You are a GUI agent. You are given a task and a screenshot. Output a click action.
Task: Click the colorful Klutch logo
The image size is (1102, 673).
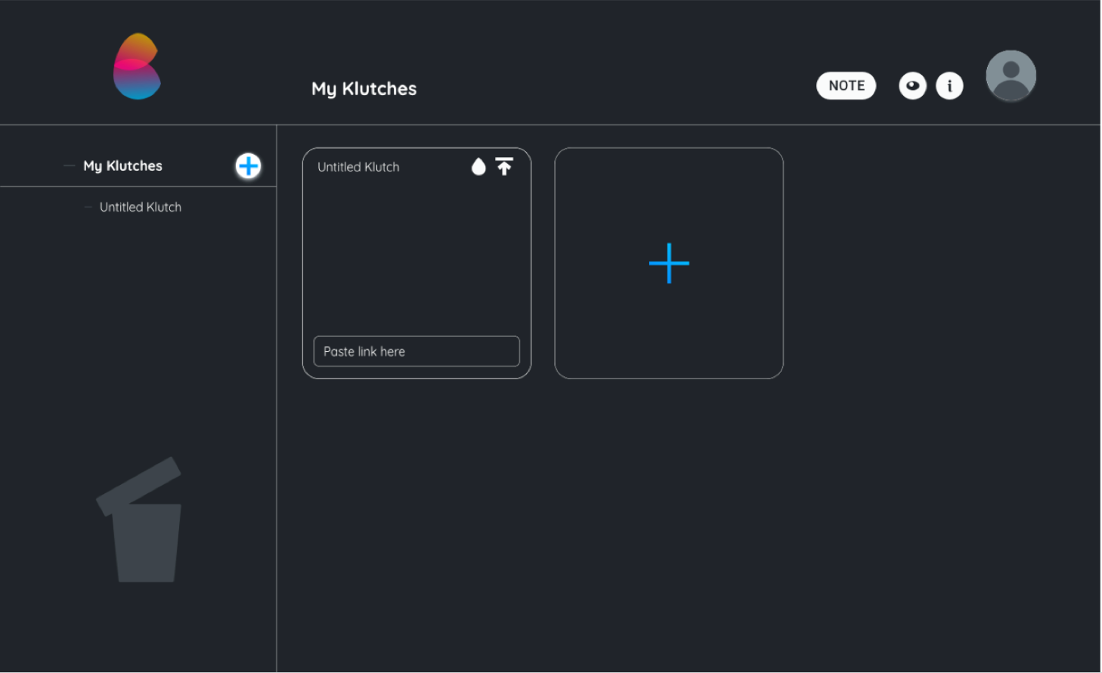[137, 66]
